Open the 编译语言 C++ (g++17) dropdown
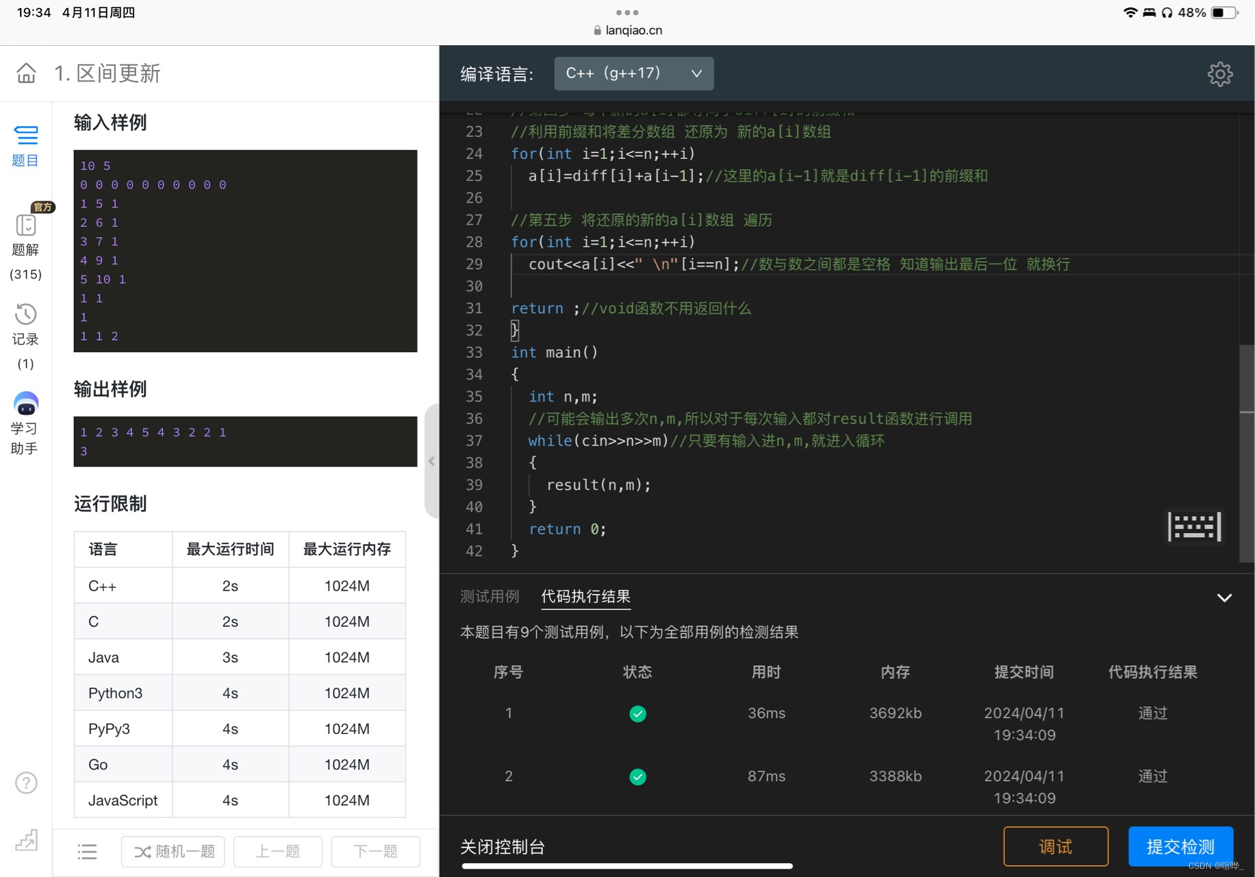 point(633,73)
